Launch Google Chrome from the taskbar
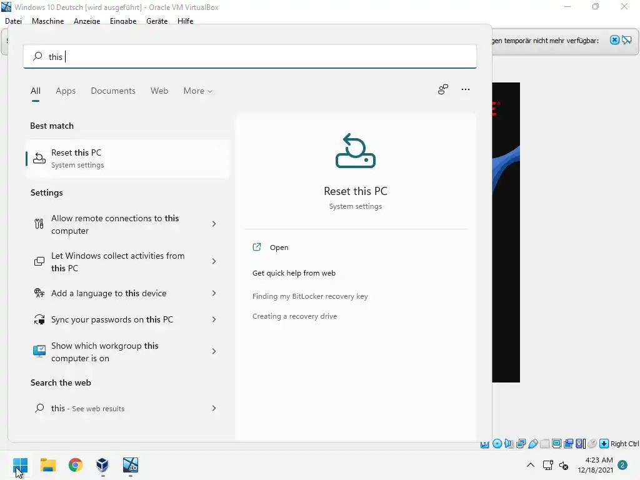640x480 pixels. point(75,465)
